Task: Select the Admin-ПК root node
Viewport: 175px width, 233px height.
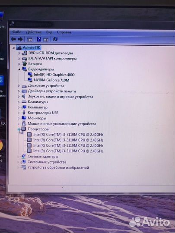Action: (x=32, y=47)
